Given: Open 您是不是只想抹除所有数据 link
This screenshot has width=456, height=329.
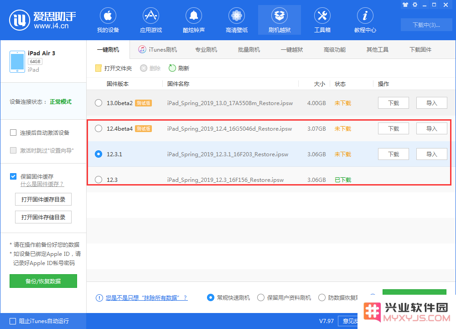Looking at the screenshot, I should 146,297.
